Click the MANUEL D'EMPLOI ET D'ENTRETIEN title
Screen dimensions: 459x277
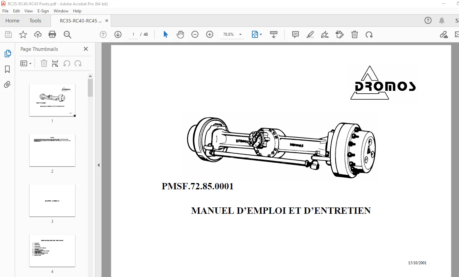(281, 211)
